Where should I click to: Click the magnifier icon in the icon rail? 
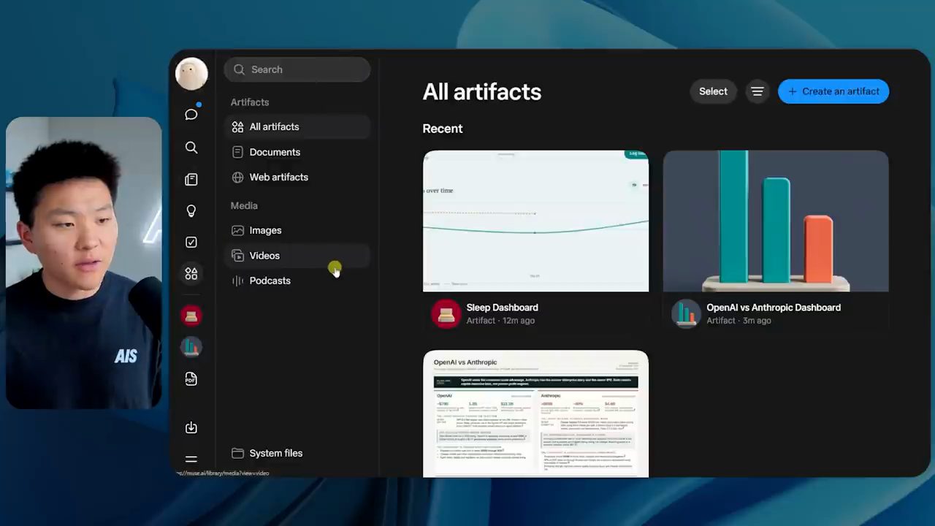[191, 148]
